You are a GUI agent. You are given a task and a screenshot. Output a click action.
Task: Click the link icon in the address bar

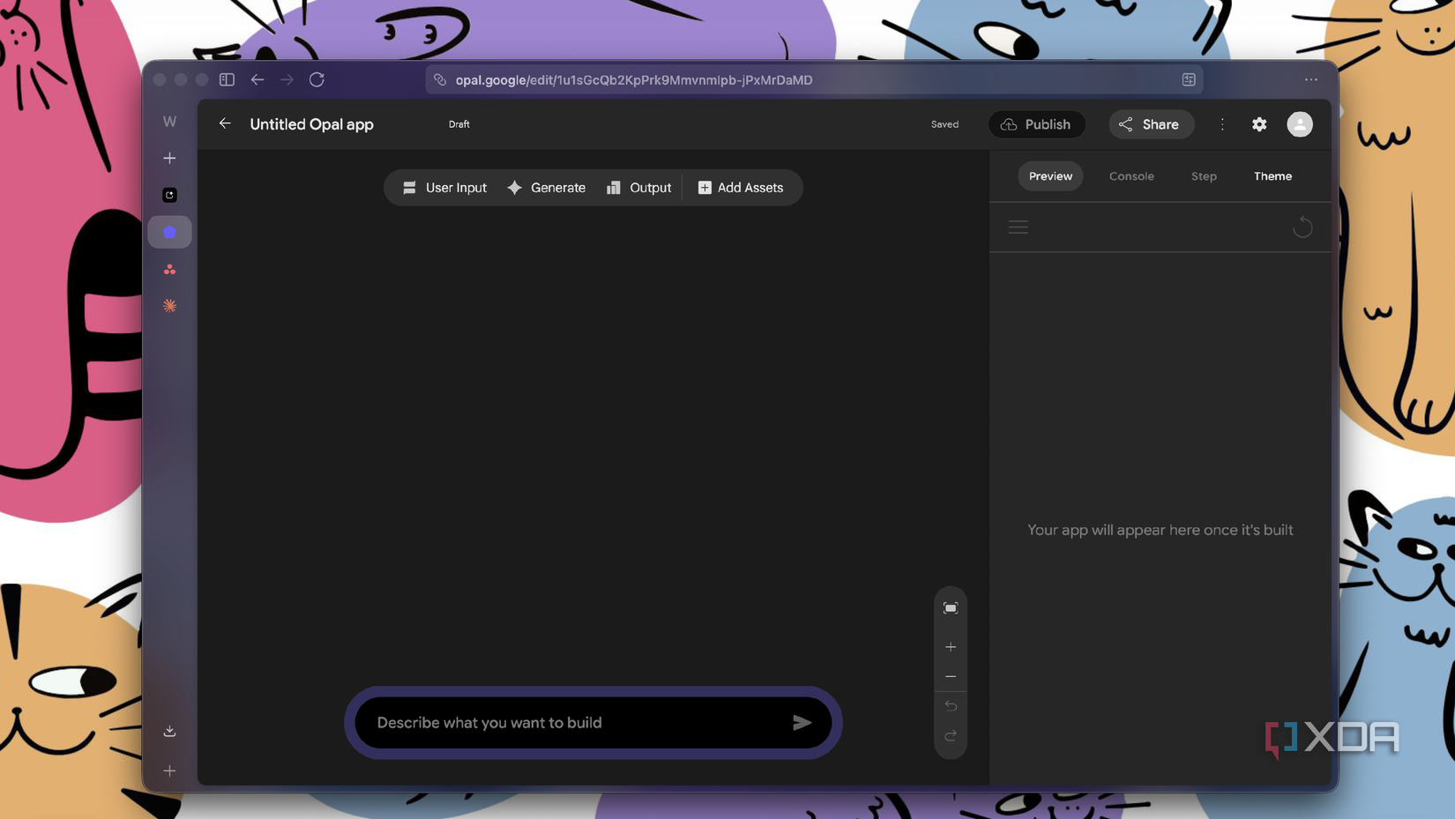(x=440, y=79)
